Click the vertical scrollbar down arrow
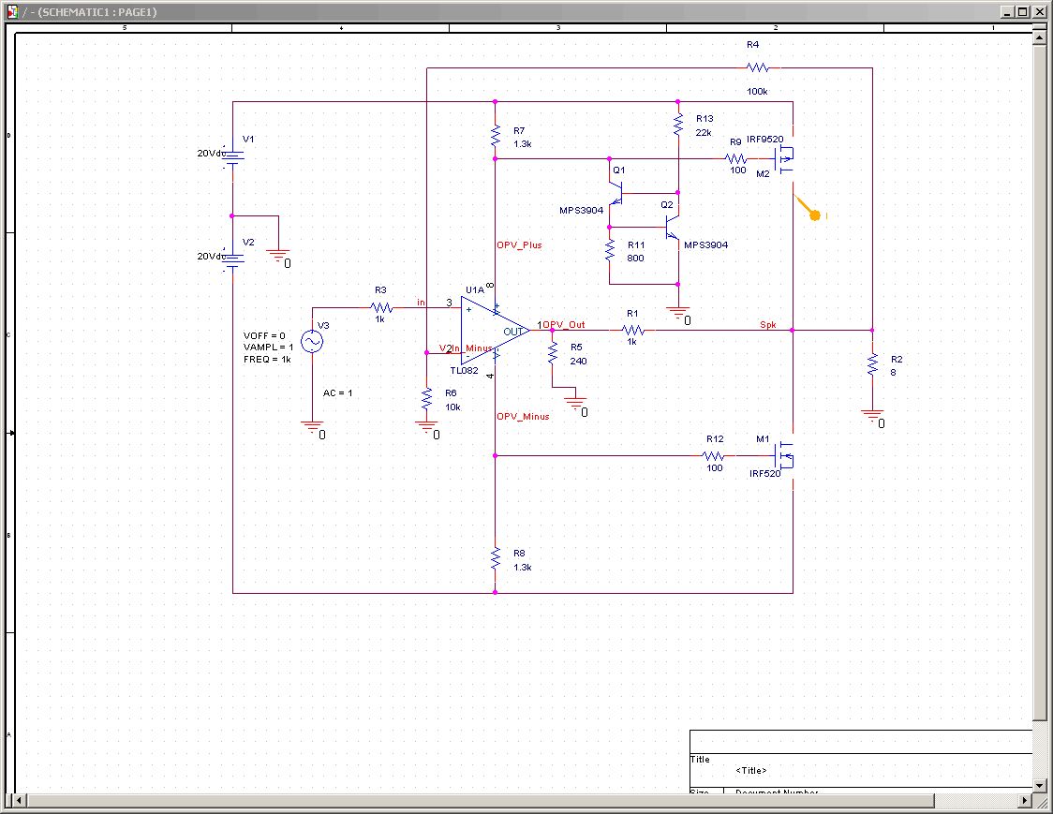 1039,784
